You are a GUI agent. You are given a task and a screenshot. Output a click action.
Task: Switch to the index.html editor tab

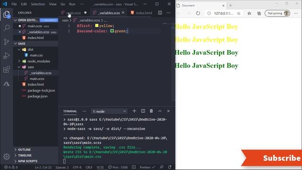(x=142, y=13)
